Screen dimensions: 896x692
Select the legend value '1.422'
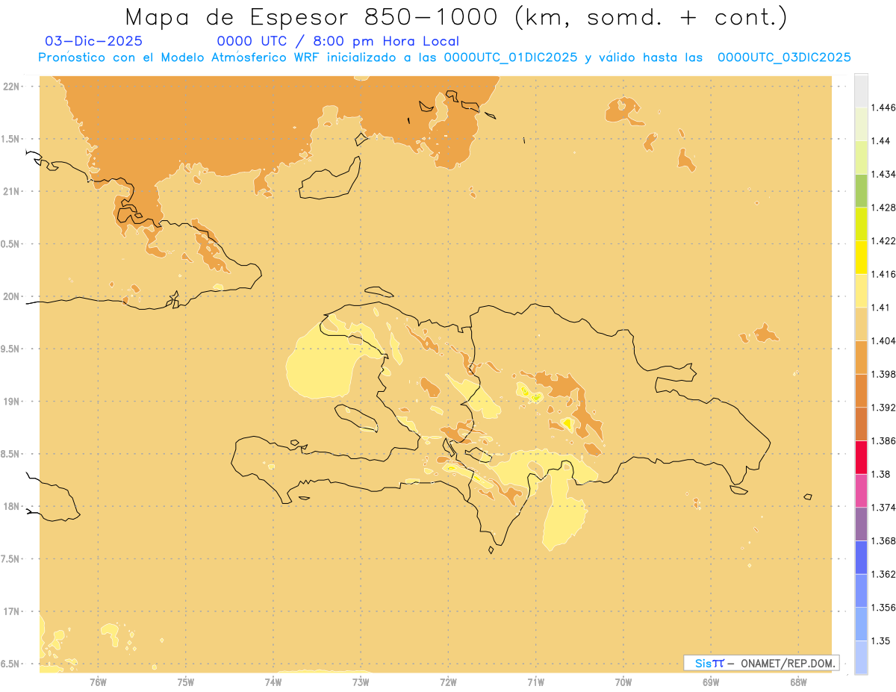(884, 241)
